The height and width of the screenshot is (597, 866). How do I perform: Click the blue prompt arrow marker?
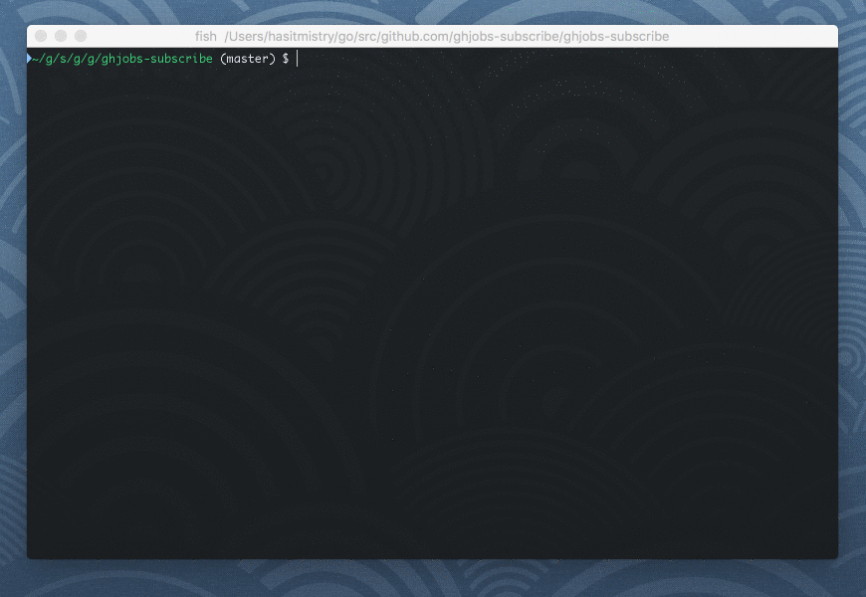point(29,59)
